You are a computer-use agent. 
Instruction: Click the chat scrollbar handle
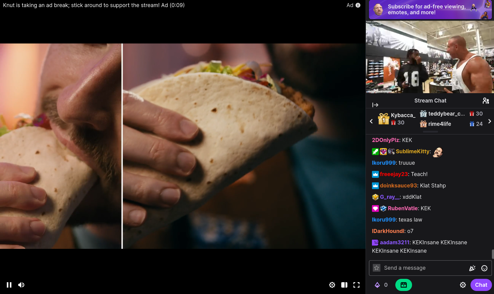493,254
